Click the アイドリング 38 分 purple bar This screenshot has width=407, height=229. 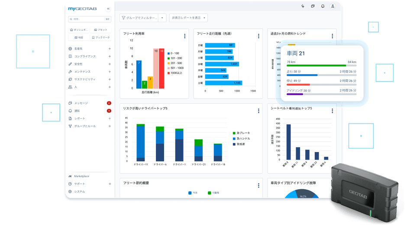pyautogui.click(x=294, y=94)
